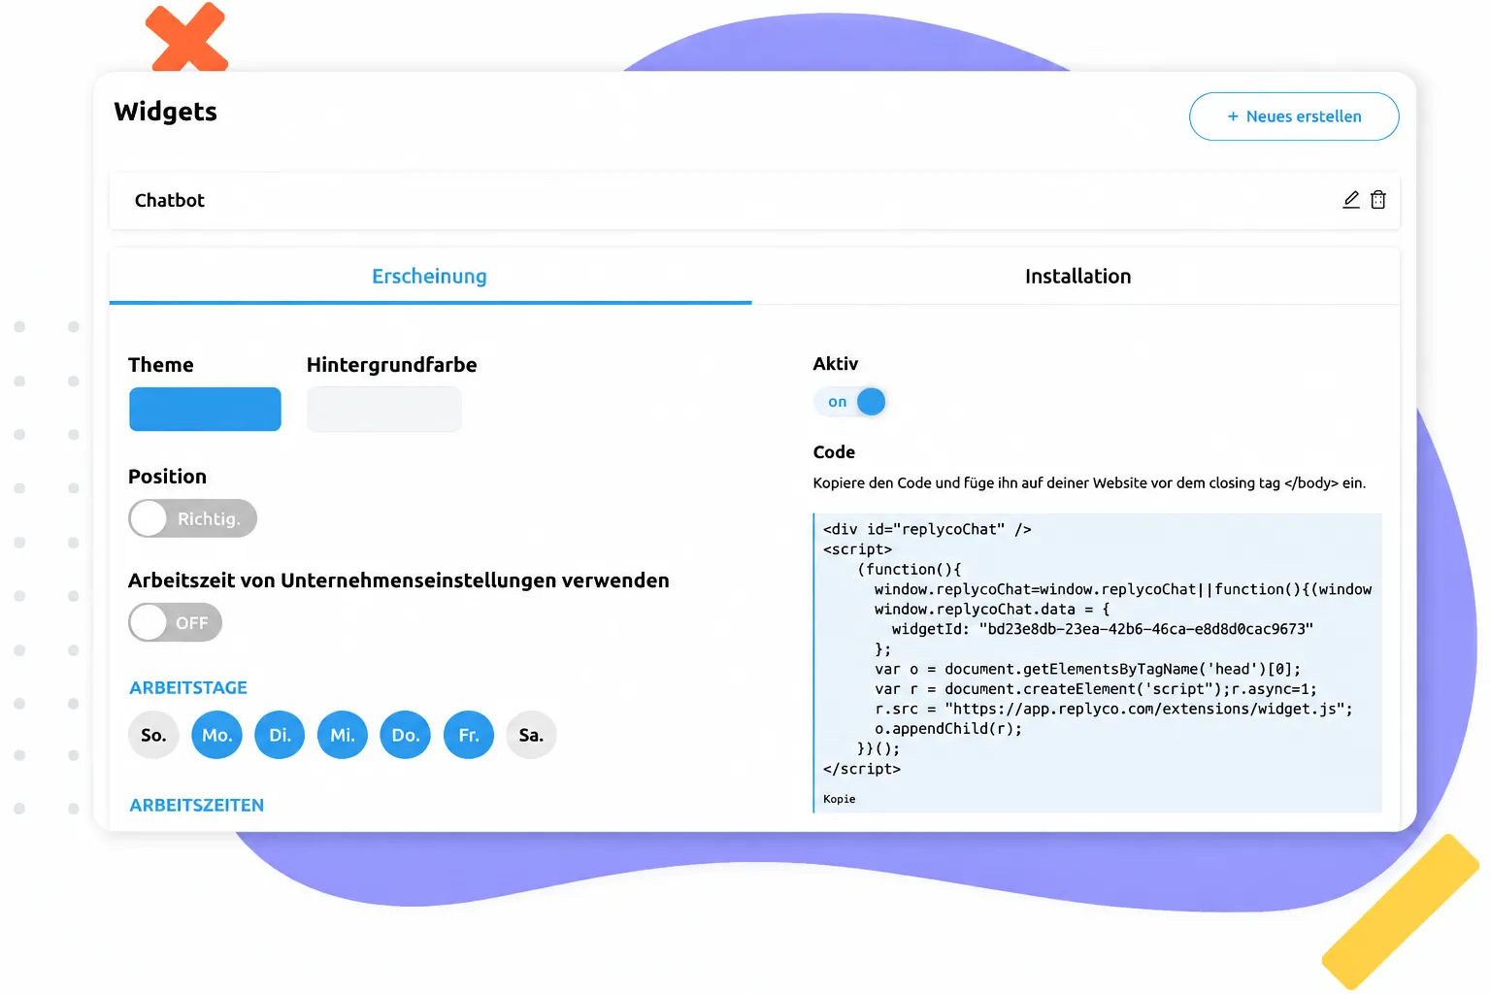Click the Chatbot widget name
Screen dimensions: 1491x994
(170, 201)
